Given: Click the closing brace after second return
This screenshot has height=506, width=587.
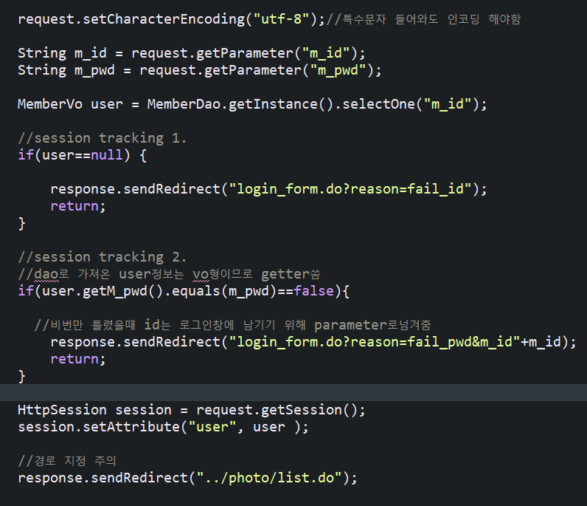Looking at the screenshot, I should click(x=21, y=376).
